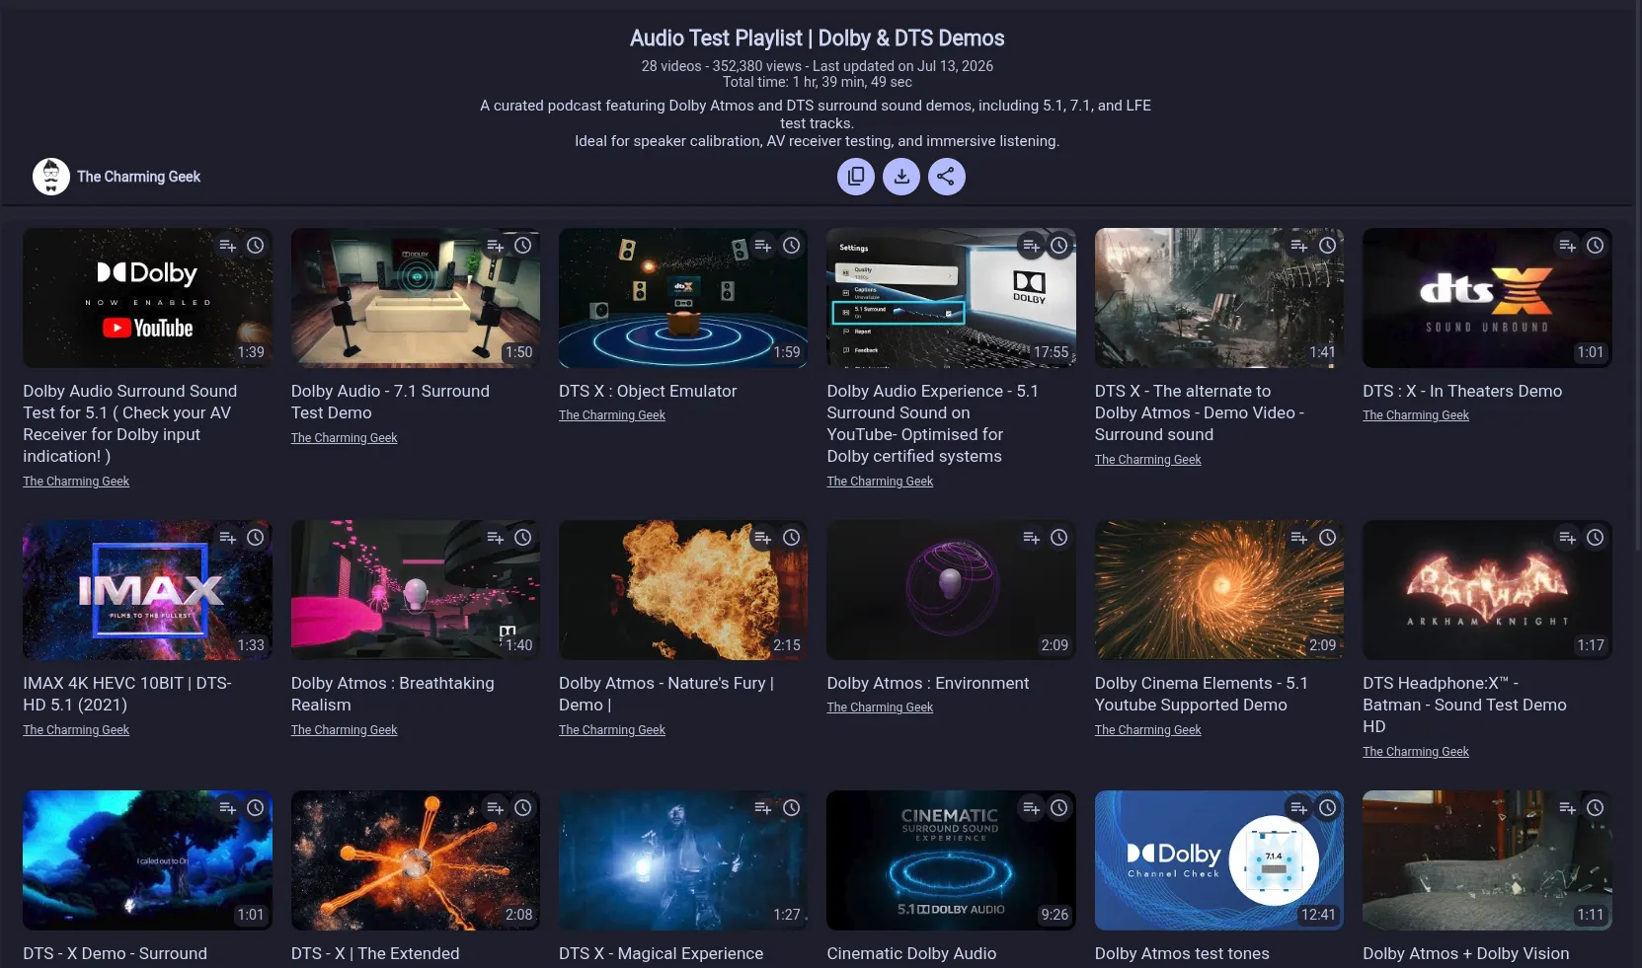The width and height of the screenshot is (1642, 968).
Task: Watch later Dolby Cinema Elements 5.1
Action: tap(1328, 538)
